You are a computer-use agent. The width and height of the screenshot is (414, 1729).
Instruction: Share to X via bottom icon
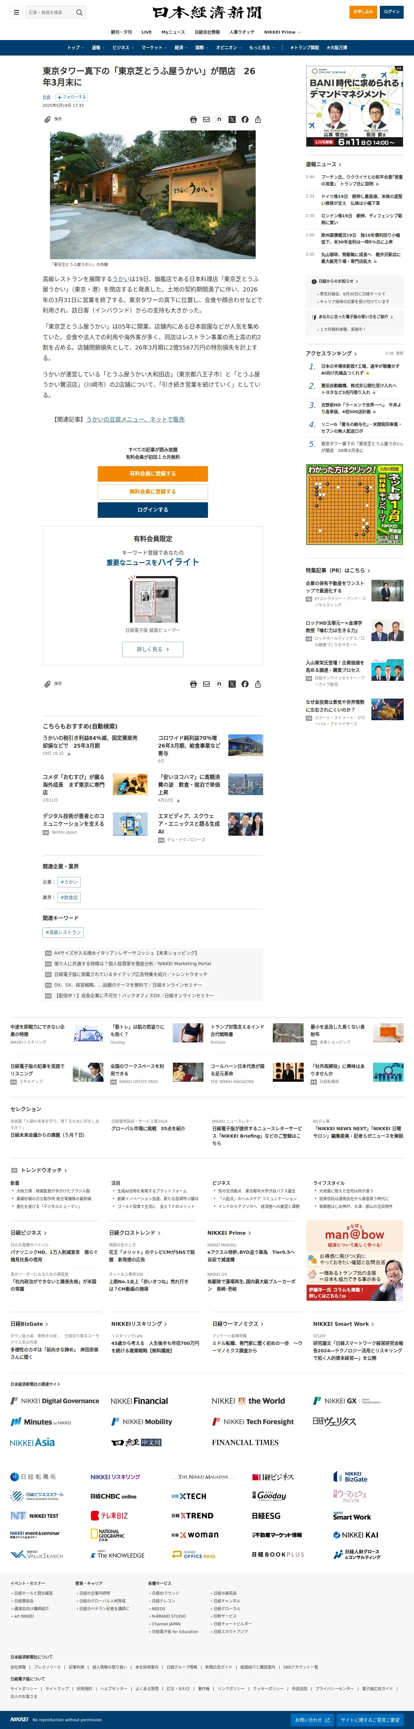coord(232,684)
